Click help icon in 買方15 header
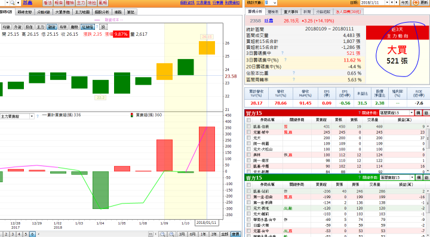The image size is (430, 237). pos(360,113)
